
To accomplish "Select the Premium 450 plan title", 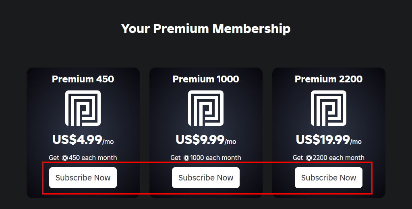I will 83,79.
